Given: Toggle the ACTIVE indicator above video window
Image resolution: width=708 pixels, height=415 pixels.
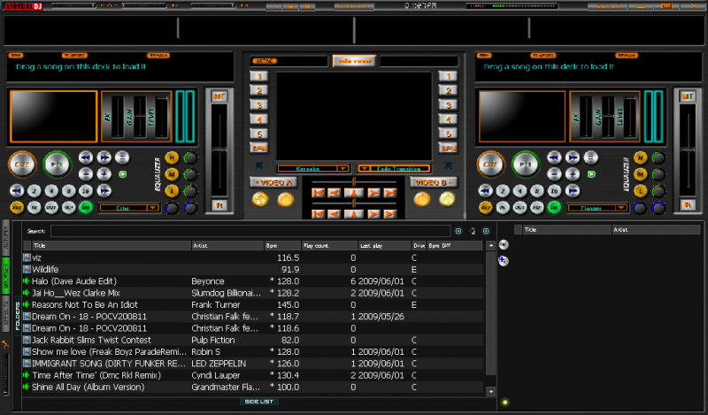Looking at the screenshot, I should [x=265, y=61].
